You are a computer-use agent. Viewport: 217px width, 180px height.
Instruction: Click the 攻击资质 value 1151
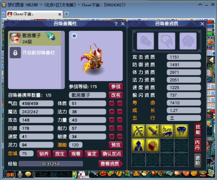(184, 57)
